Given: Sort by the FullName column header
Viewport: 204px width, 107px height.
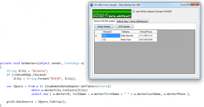Looking at the screenshot, I should click(x=129, y=32).
